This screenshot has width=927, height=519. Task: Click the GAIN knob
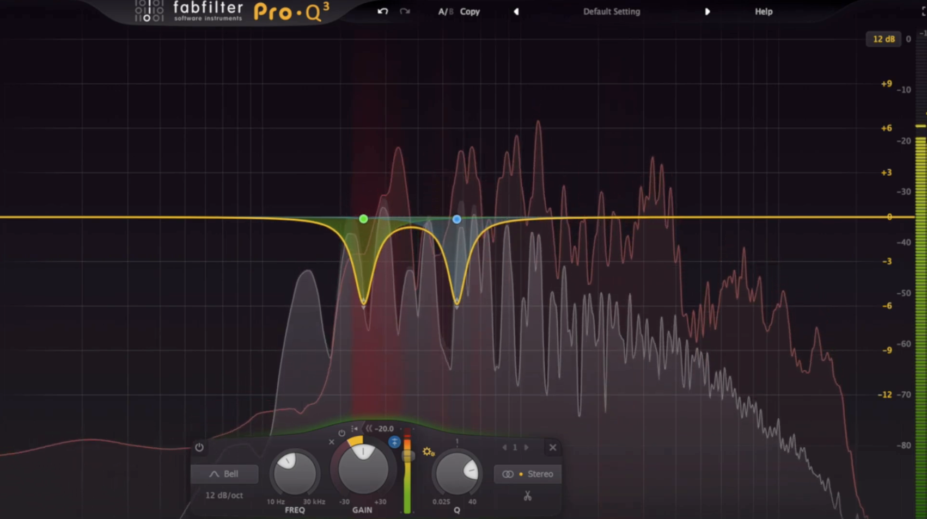(363, 469)
